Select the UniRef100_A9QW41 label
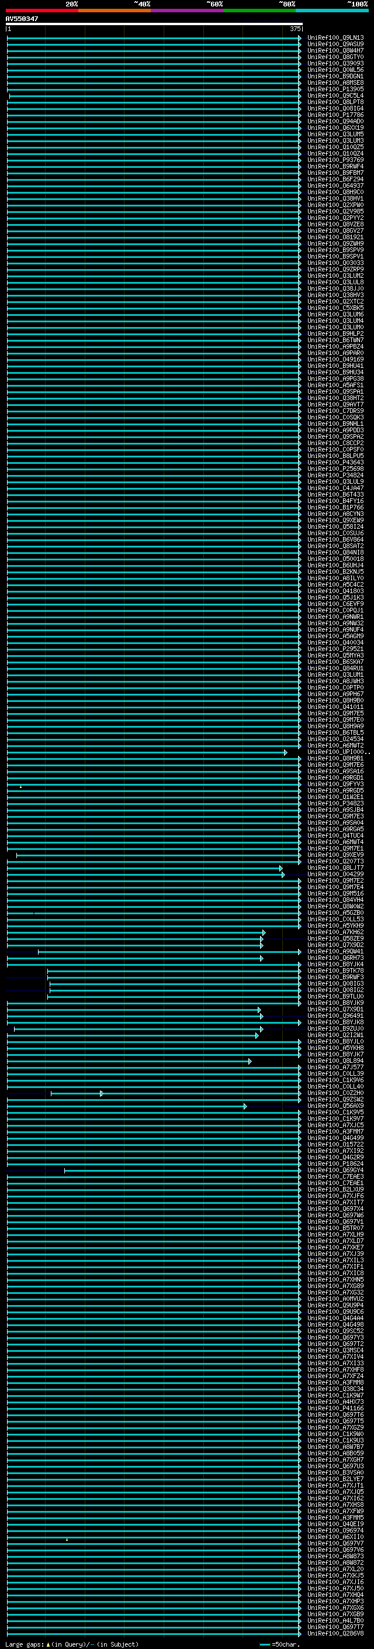The image size is (374, 1649). pos(335,952)
